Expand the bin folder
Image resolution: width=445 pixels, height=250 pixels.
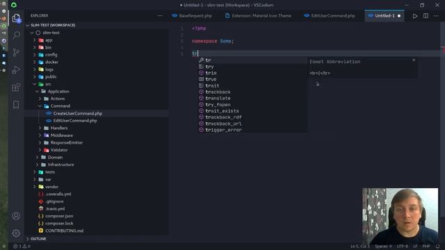[97, 47]
